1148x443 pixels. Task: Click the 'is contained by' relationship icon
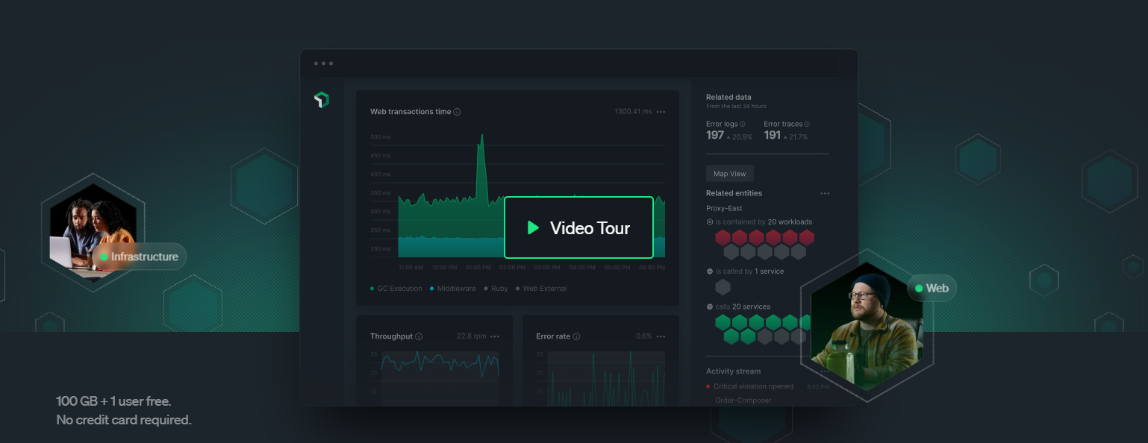(710, 221)
